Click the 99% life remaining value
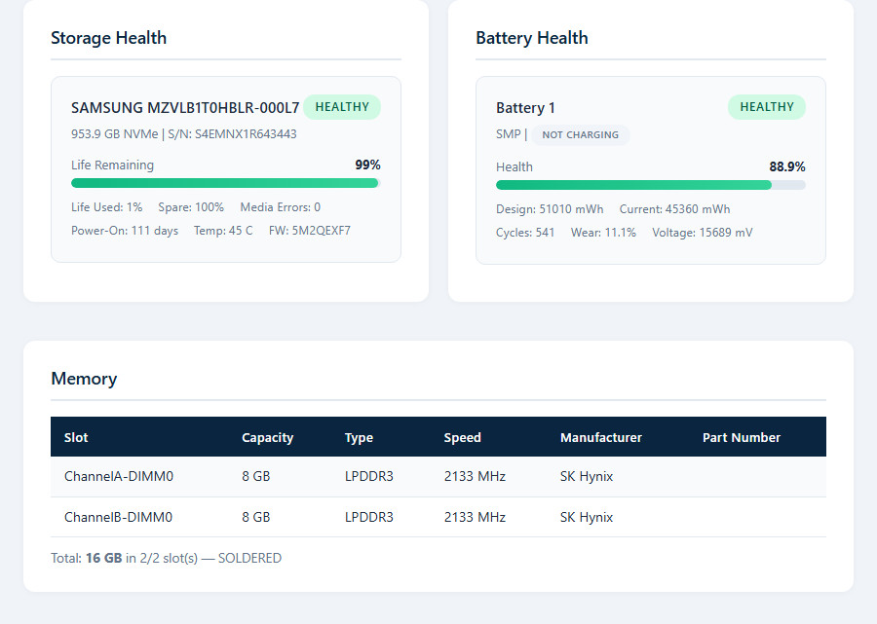Image resolution: width=877 pixels, height=624 pixels. click(x=367, y=165)
